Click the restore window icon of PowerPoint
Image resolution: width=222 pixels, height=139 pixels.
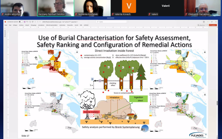(x=212, y=22)
